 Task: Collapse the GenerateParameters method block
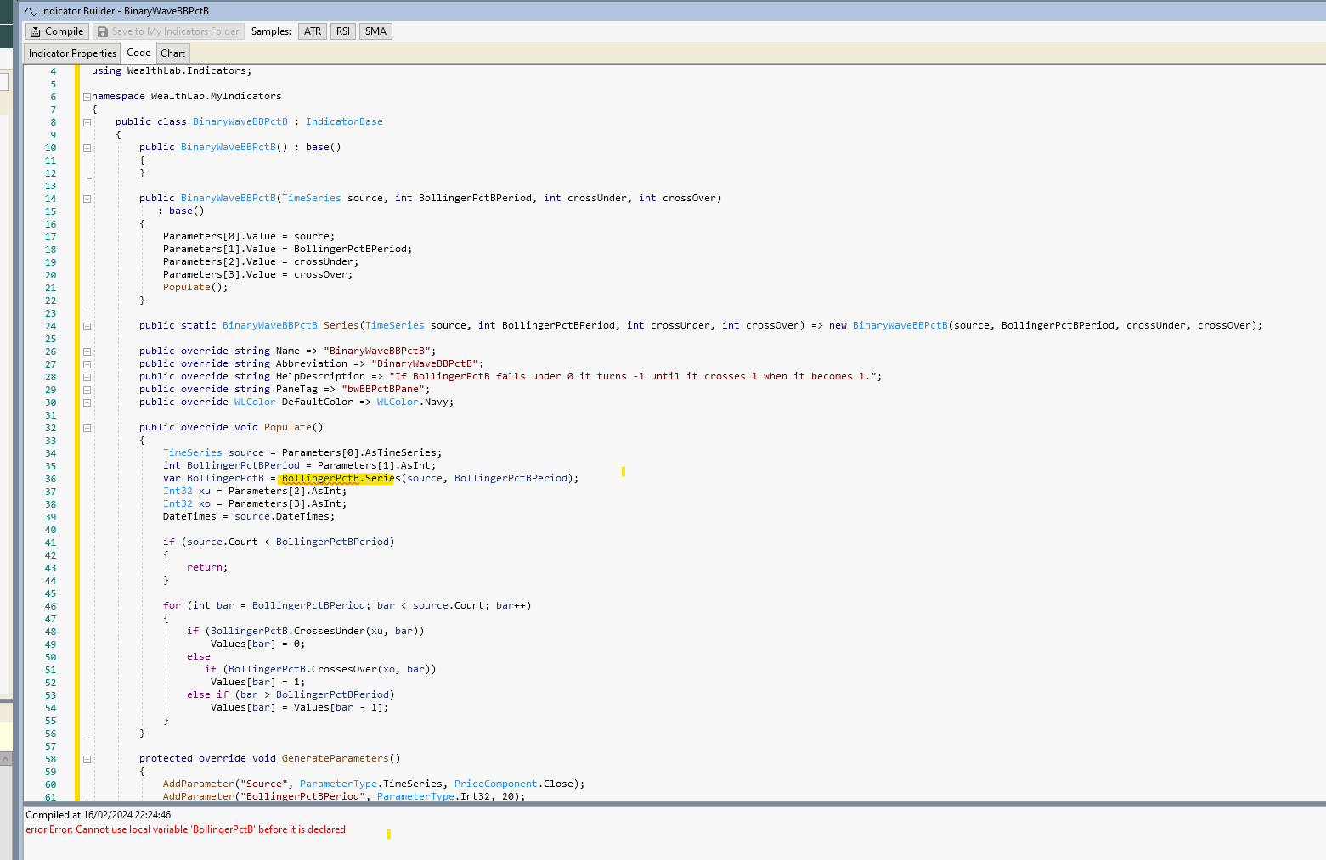pos(87,759)
